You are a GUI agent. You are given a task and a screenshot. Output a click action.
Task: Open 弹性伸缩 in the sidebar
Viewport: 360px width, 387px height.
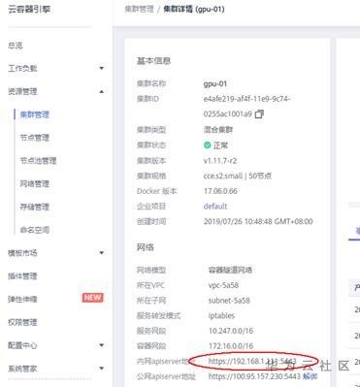pos(22,299)
